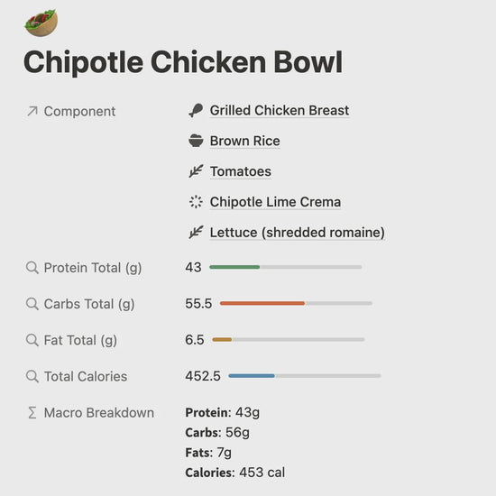The image size is (496, 496).
Task: Click the herb icon beside Tomatoes
Action: click(x=196, y=171)
